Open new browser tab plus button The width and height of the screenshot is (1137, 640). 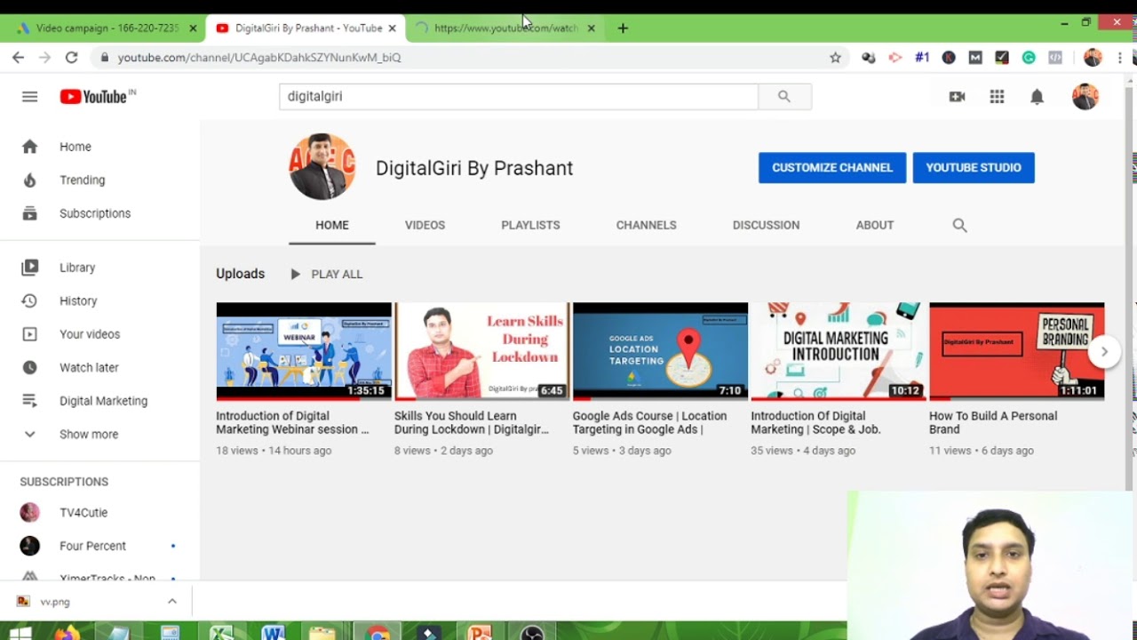click(x=623, y=28)
